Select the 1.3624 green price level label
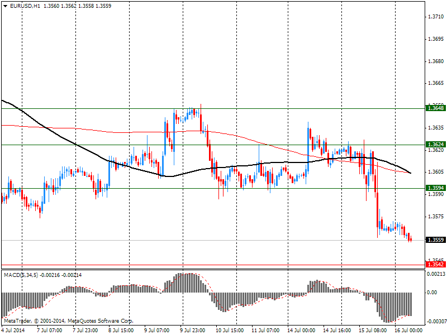447x335 pixels. click(x=436, y=145)
